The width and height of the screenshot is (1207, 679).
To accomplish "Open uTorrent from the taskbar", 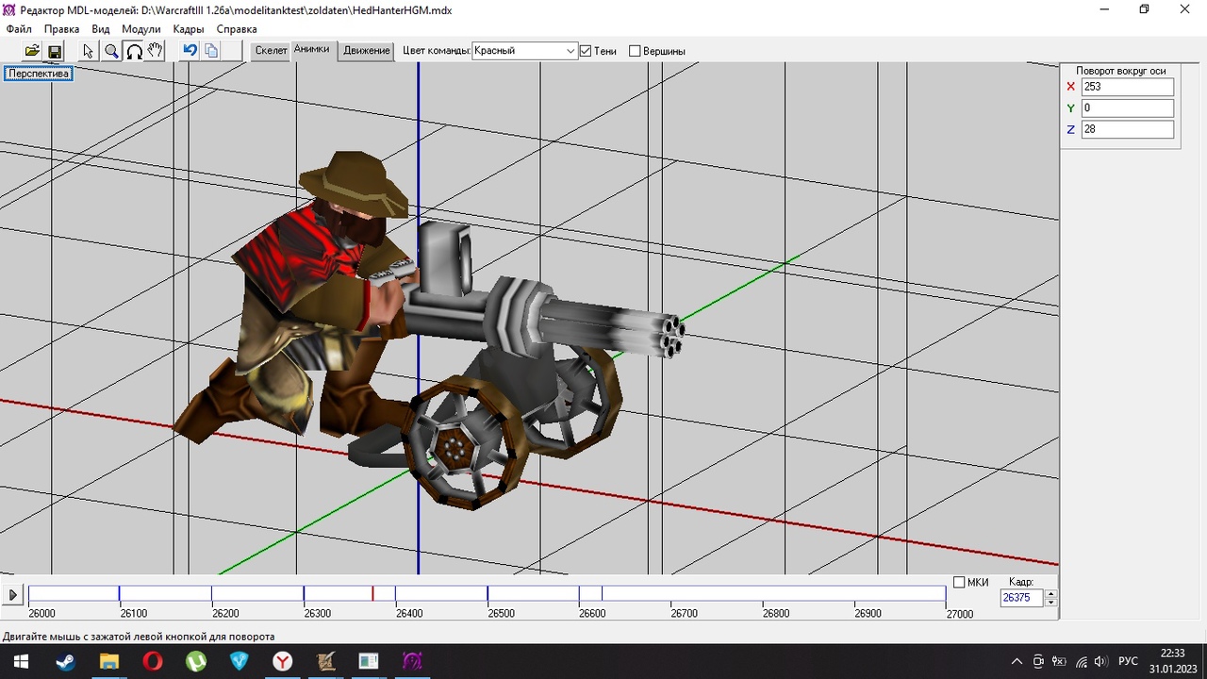I will coord(195,661).
